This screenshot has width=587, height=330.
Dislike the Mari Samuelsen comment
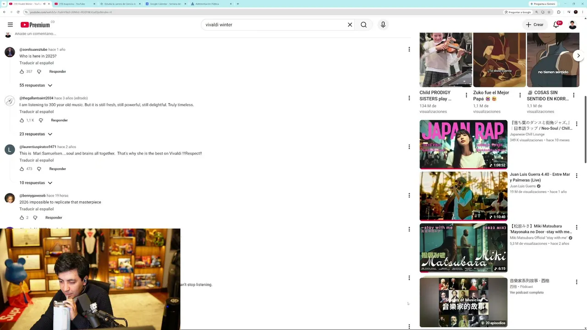[39, 169]
